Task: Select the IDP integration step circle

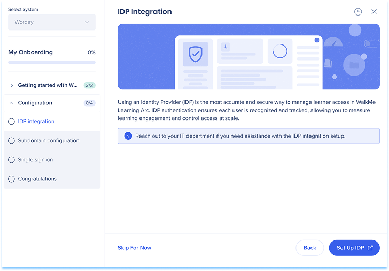Action: pos(12,122)
